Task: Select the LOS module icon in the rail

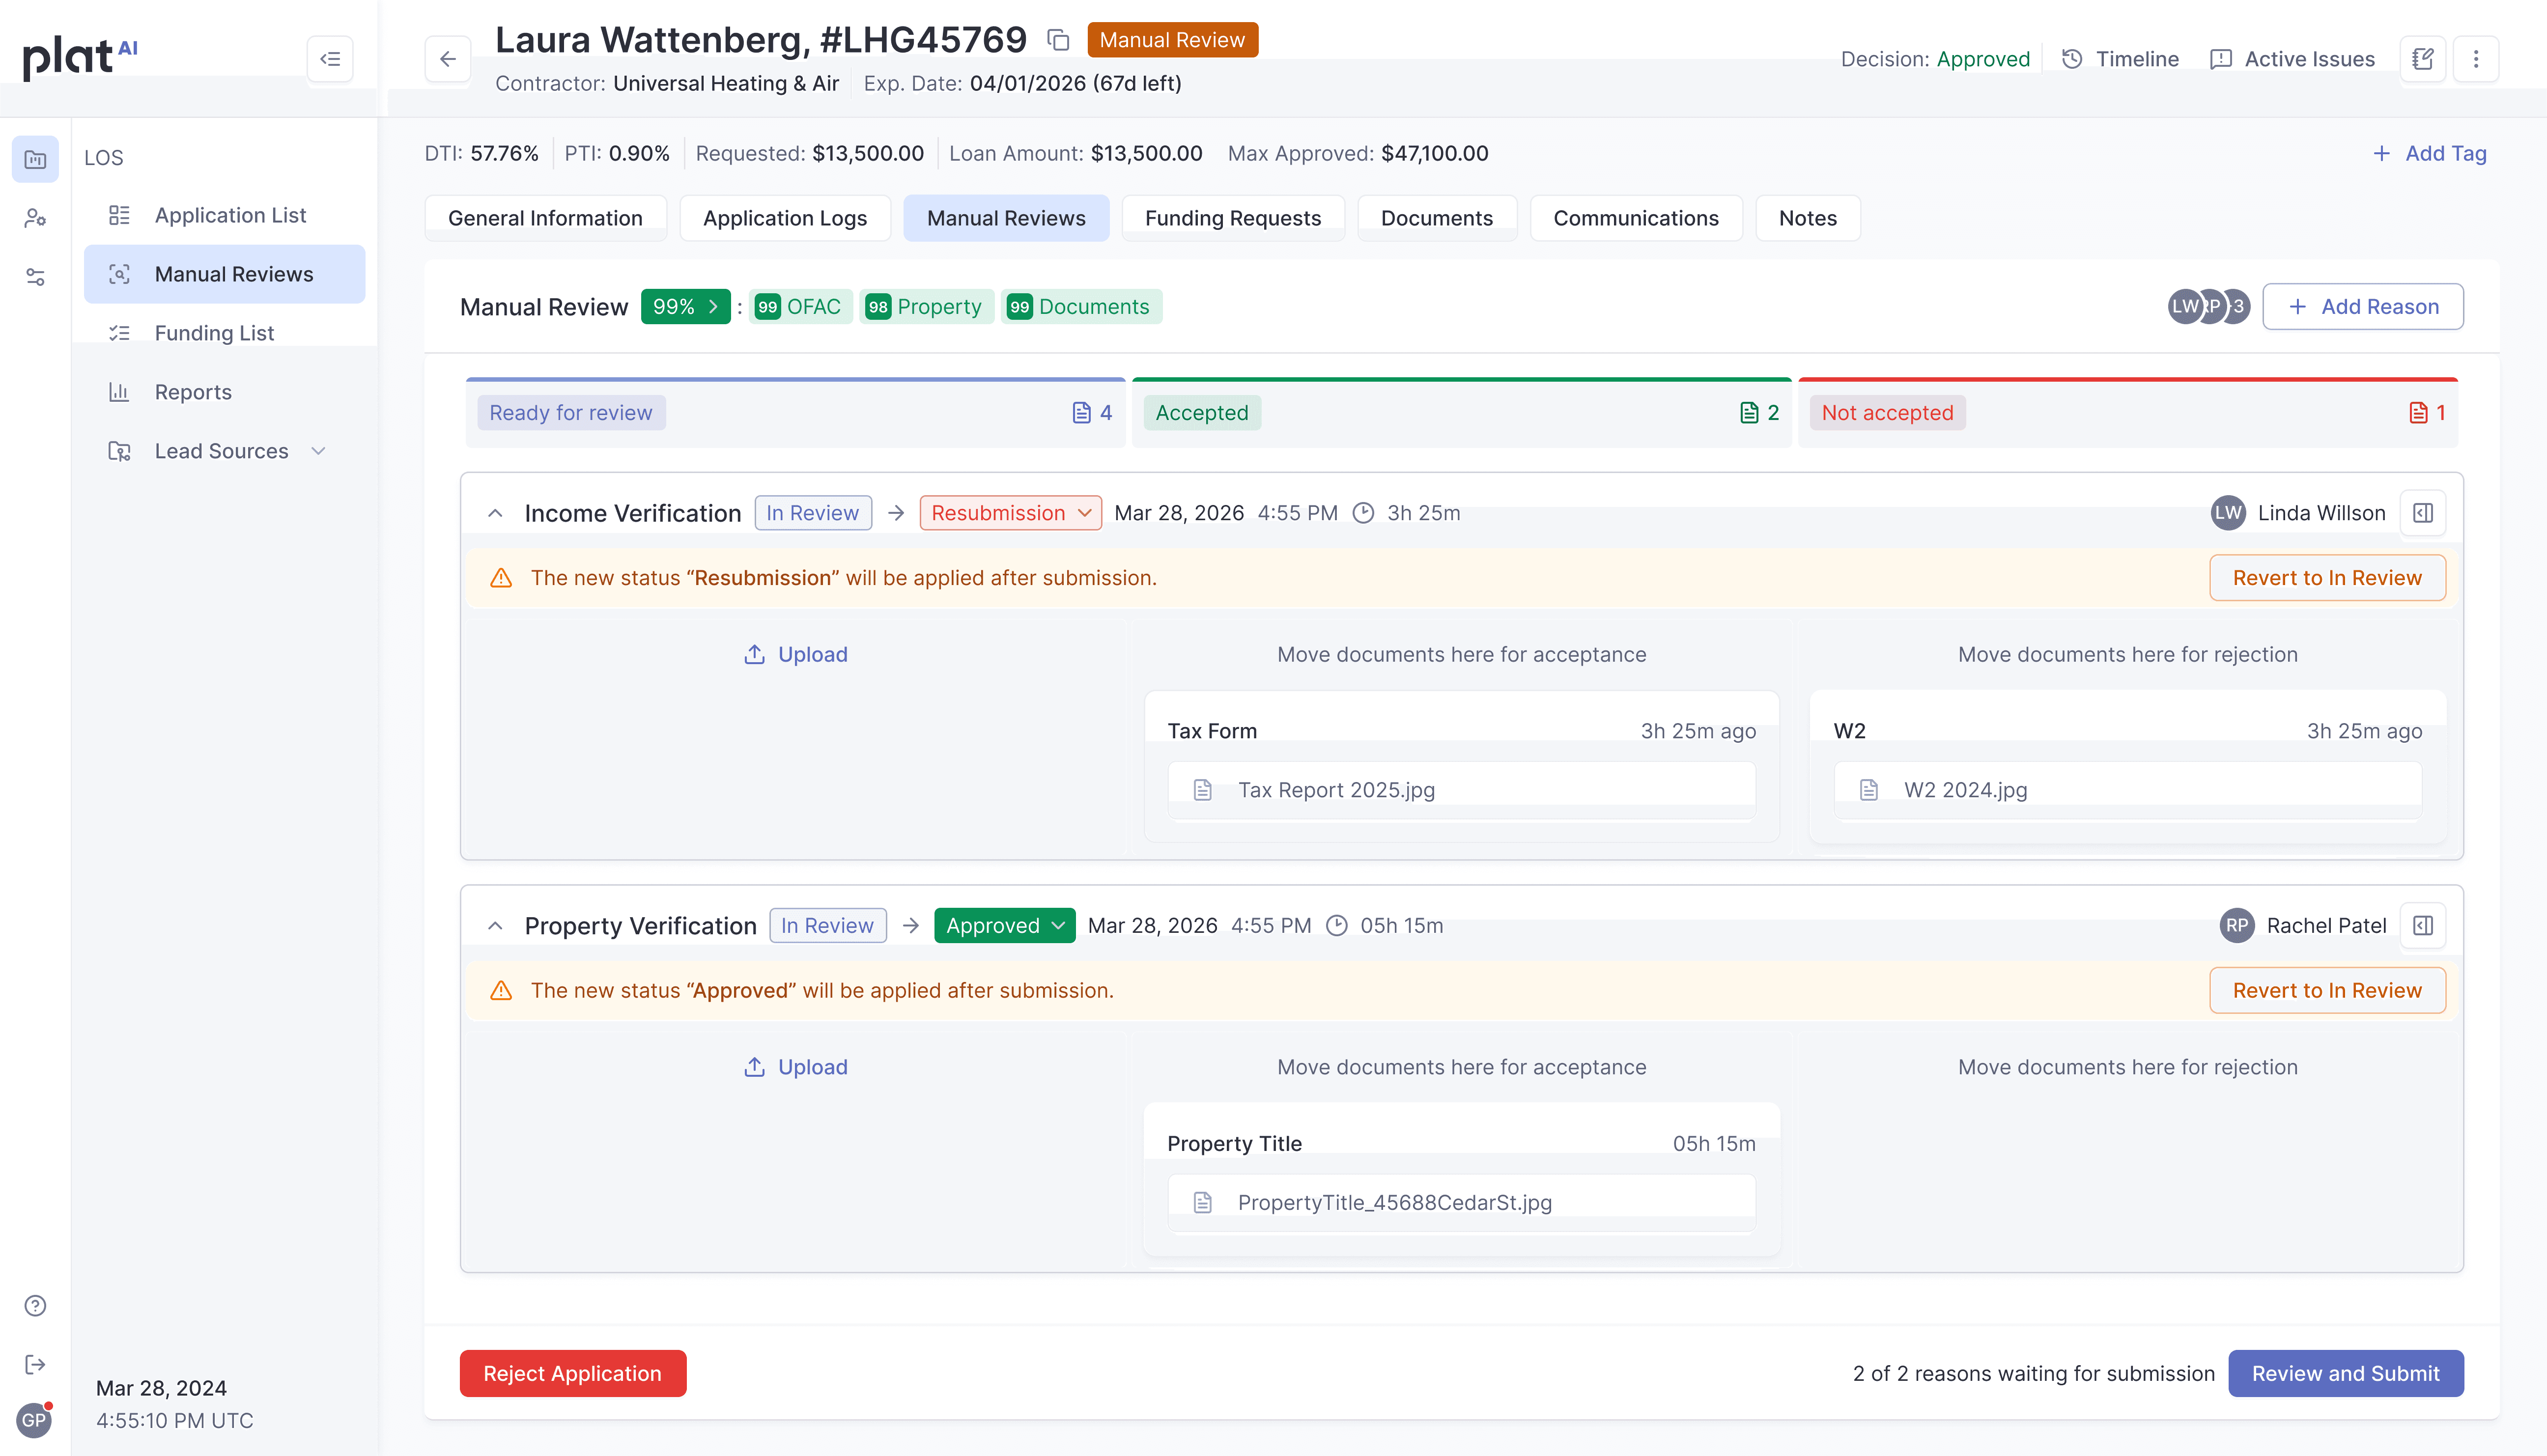Action: (x=35, y=159)
